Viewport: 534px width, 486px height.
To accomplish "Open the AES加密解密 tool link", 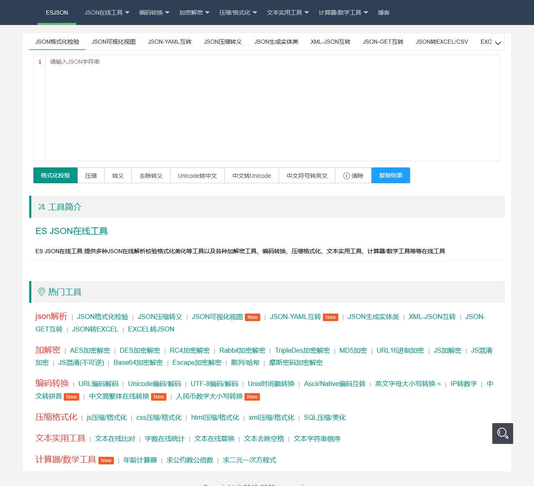I will pyautogui.click(x=89, y=350).
